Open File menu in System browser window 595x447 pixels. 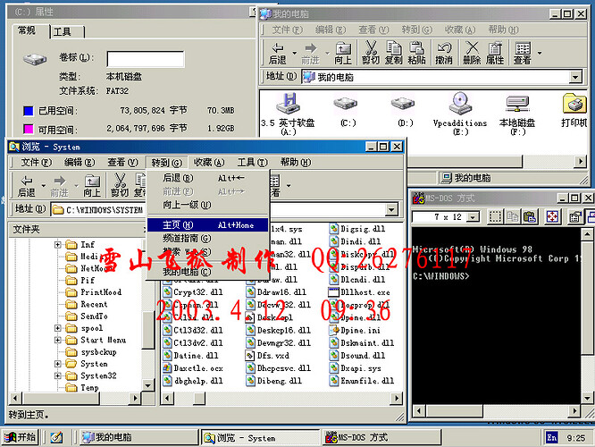click(x=36, y=162)
